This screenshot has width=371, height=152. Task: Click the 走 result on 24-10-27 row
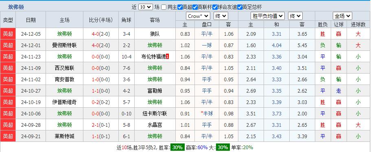[338, 91]
